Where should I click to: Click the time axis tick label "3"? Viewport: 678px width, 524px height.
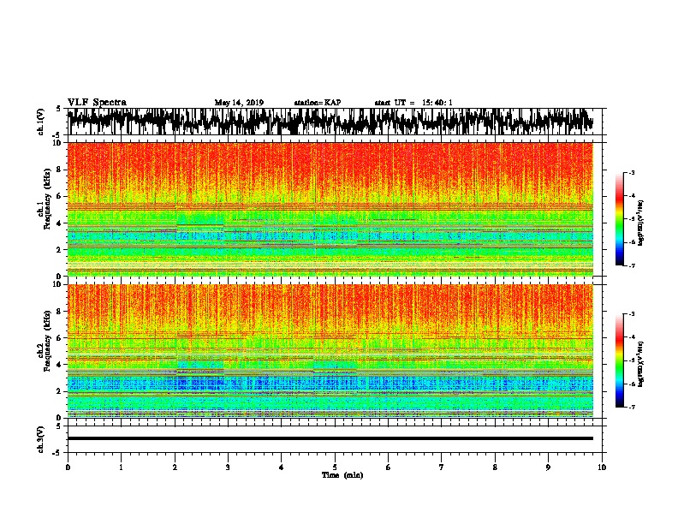(x=228, y=467)
